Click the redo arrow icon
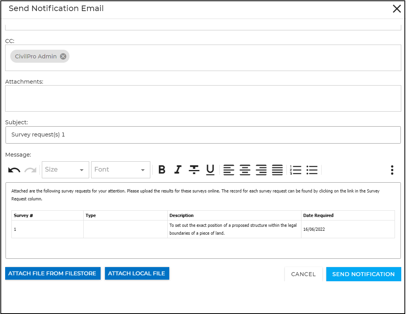406x314 pixels. 30,170
